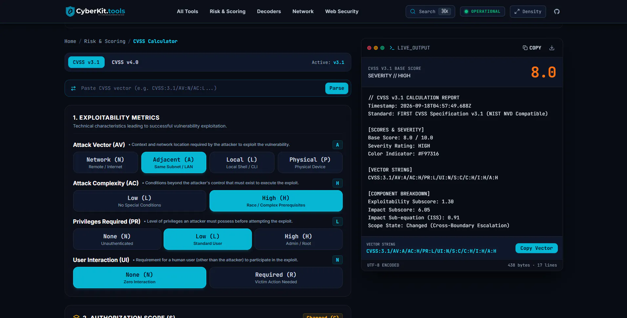Click the download output icon
Screen dimensions: 627x318
click(x=552, y=48)
